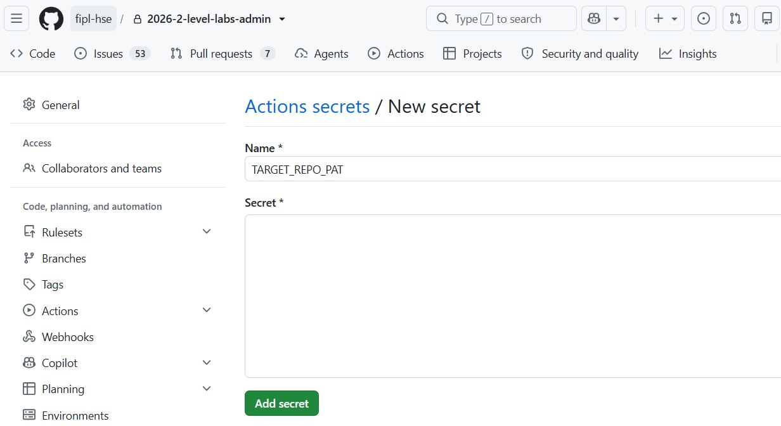Image resolution: width=781 pixels, height=426 pixels.
Task: Switch to the Agents tab
Action: tap(322, 54)
